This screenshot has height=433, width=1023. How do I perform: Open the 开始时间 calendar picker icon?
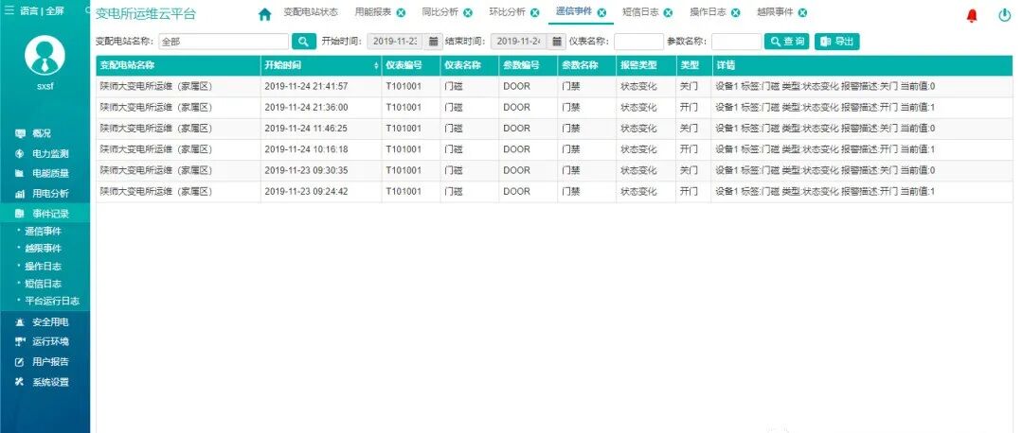(433, 42)
